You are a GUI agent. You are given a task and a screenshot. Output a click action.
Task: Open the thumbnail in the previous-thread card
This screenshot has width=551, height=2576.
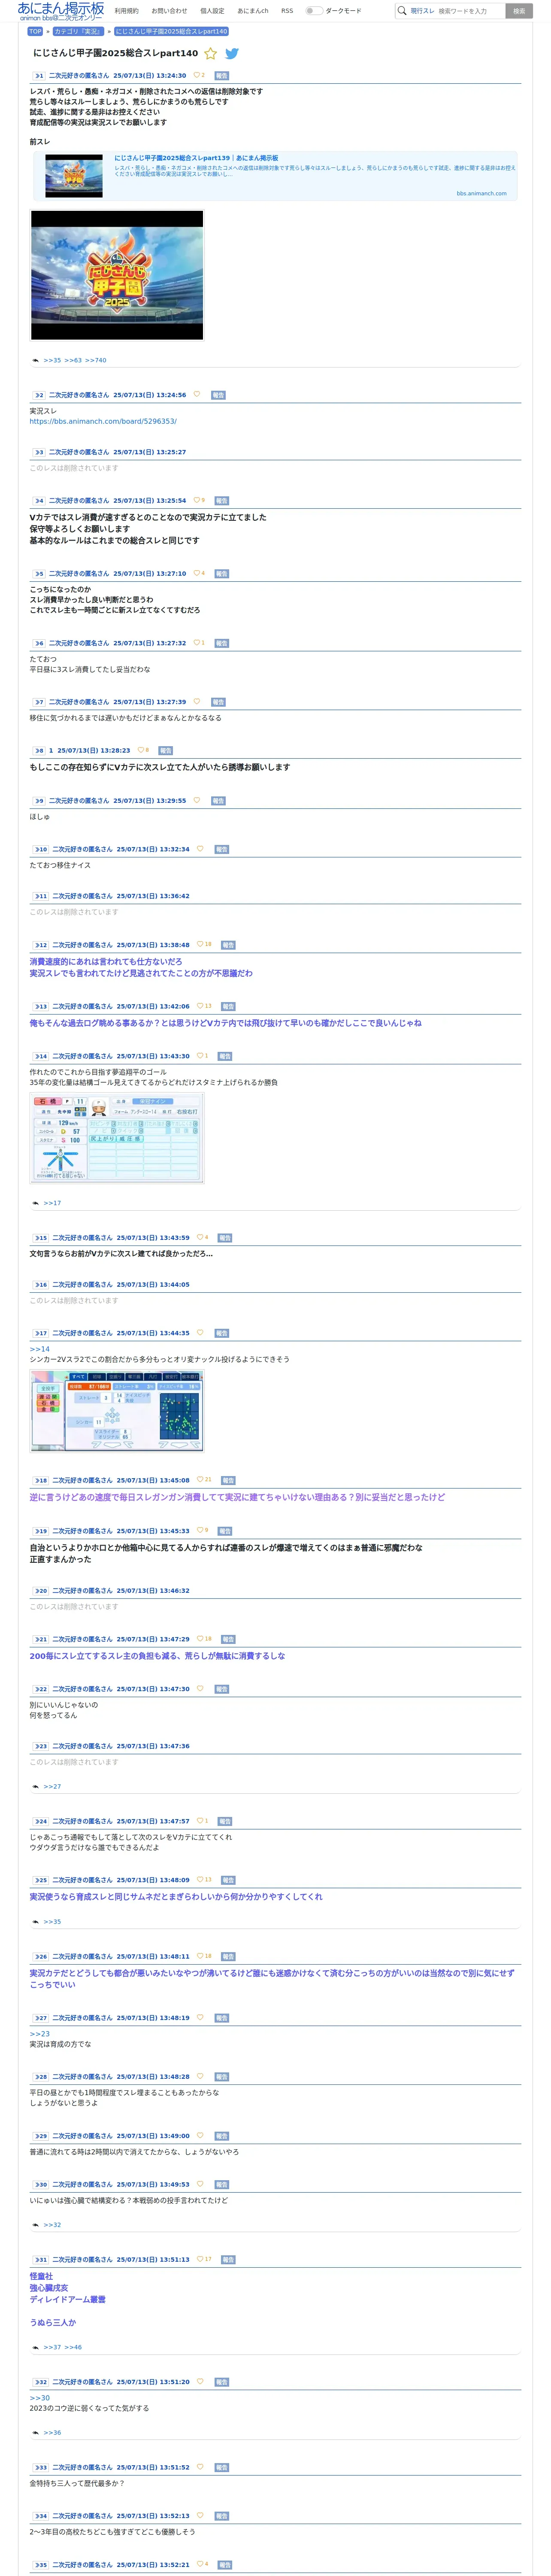74,176
